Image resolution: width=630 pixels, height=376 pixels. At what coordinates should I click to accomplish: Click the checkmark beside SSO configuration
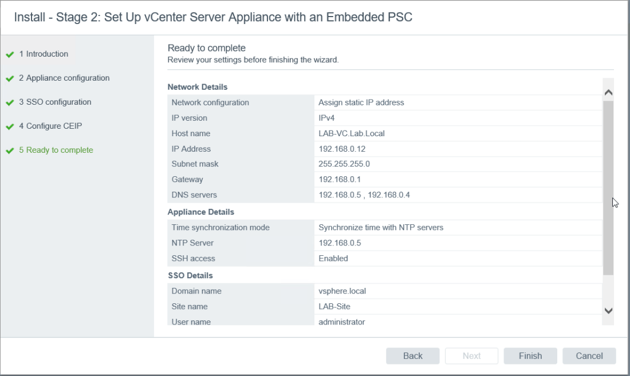(10, 102)
